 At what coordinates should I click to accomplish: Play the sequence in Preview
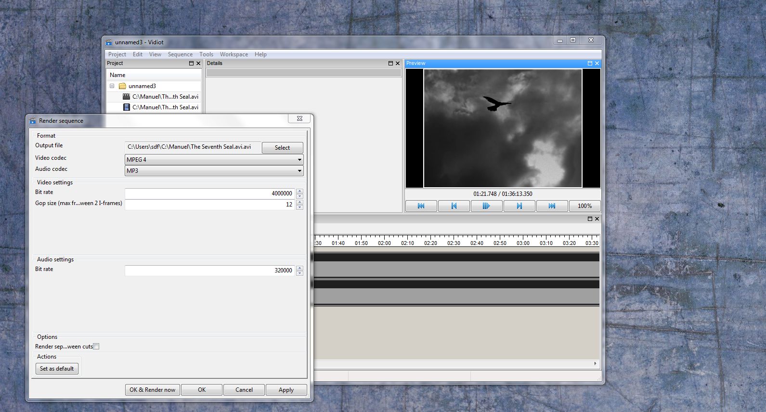click(486, 206)
